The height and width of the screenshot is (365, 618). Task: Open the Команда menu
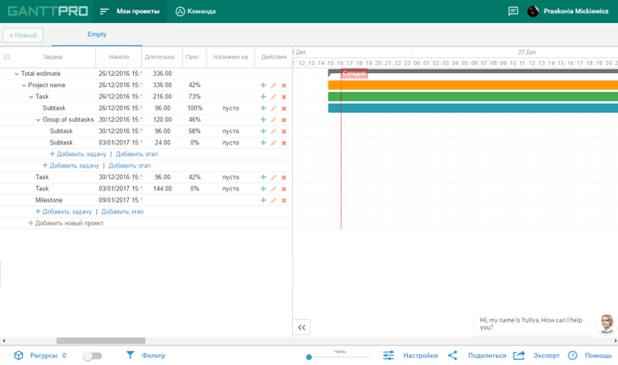[196, 11]
